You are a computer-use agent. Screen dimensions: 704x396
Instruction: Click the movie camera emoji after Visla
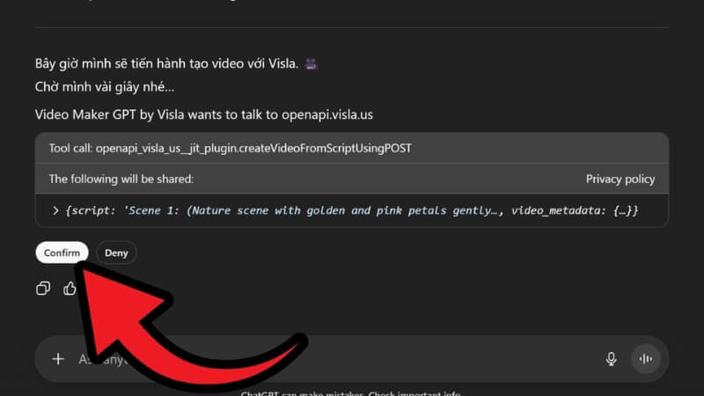coord(310,64)
